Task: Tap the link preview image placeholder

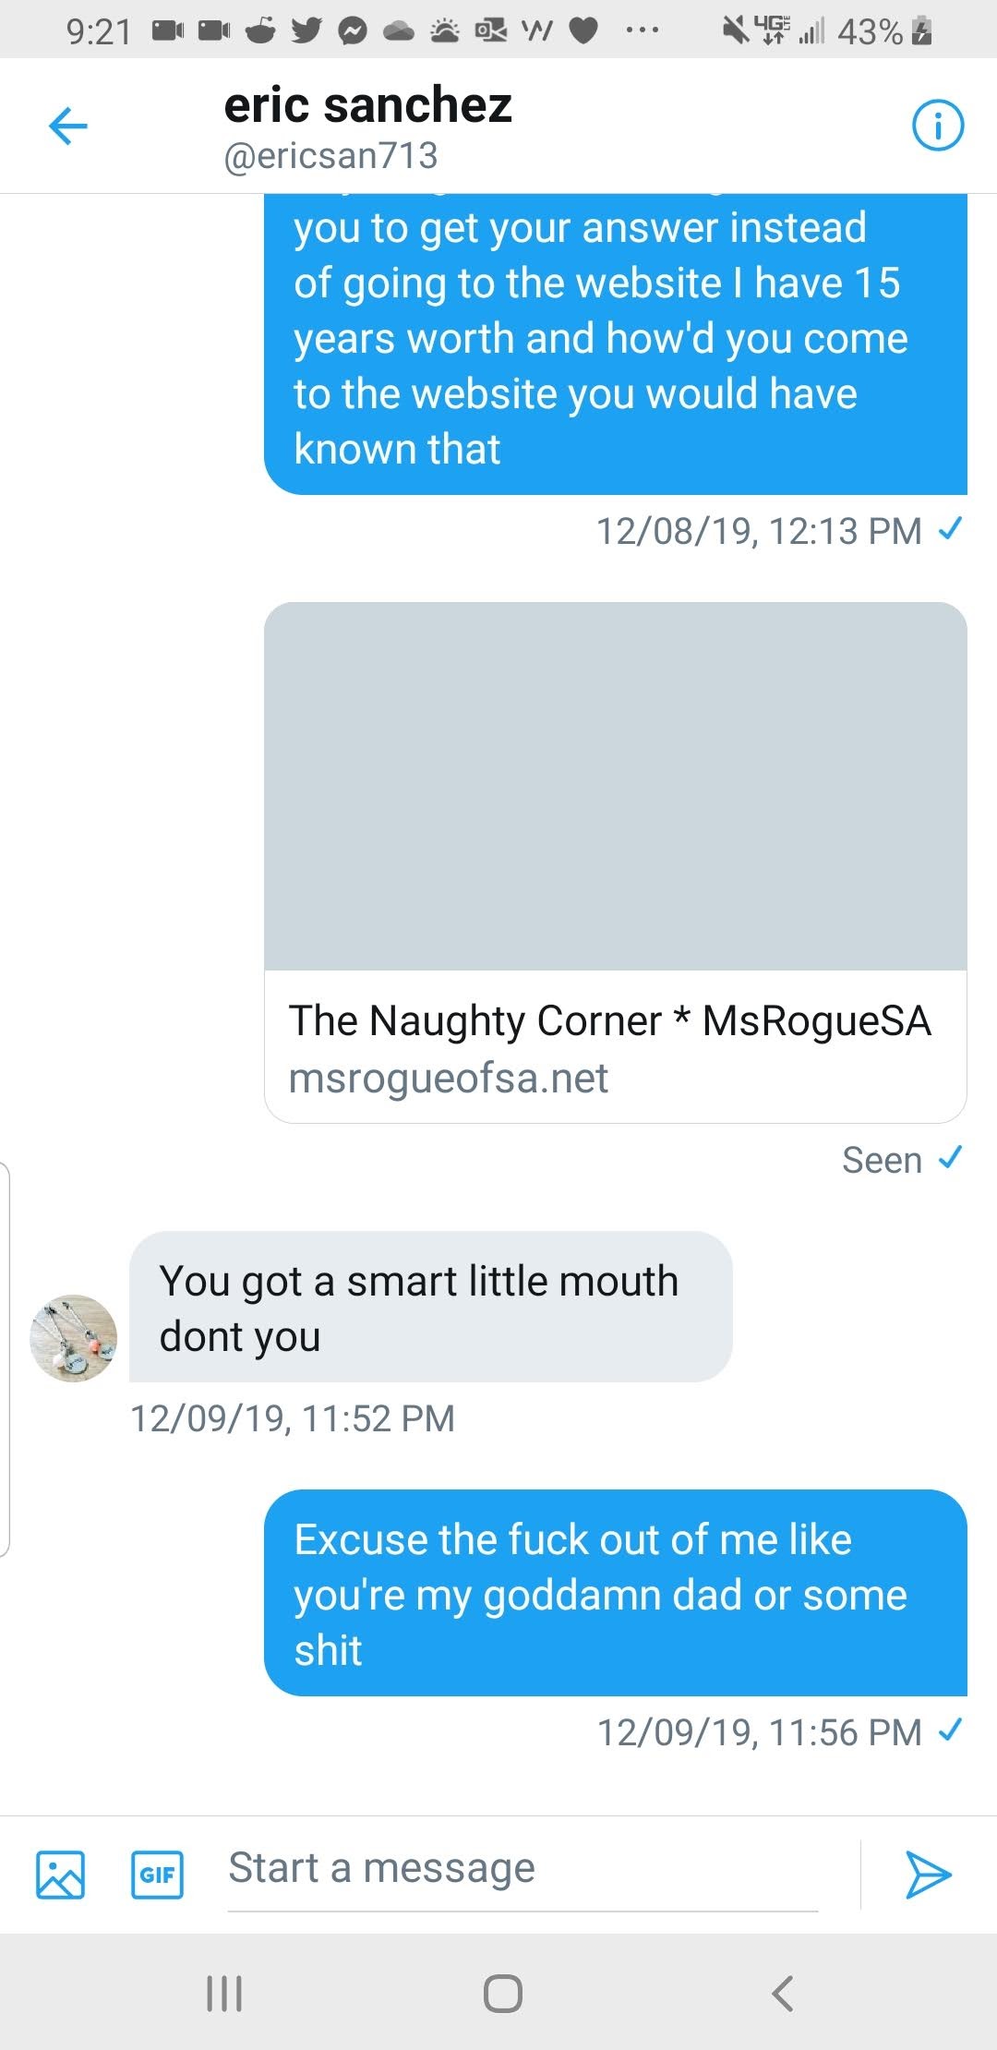Action: [615, 786]
